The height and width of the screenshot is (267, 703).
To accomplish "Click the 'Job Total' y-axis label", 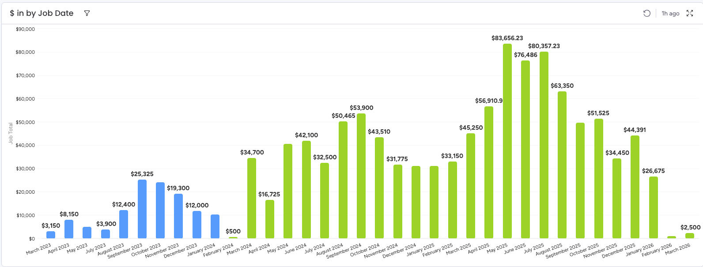I will (x=11, y=133).
